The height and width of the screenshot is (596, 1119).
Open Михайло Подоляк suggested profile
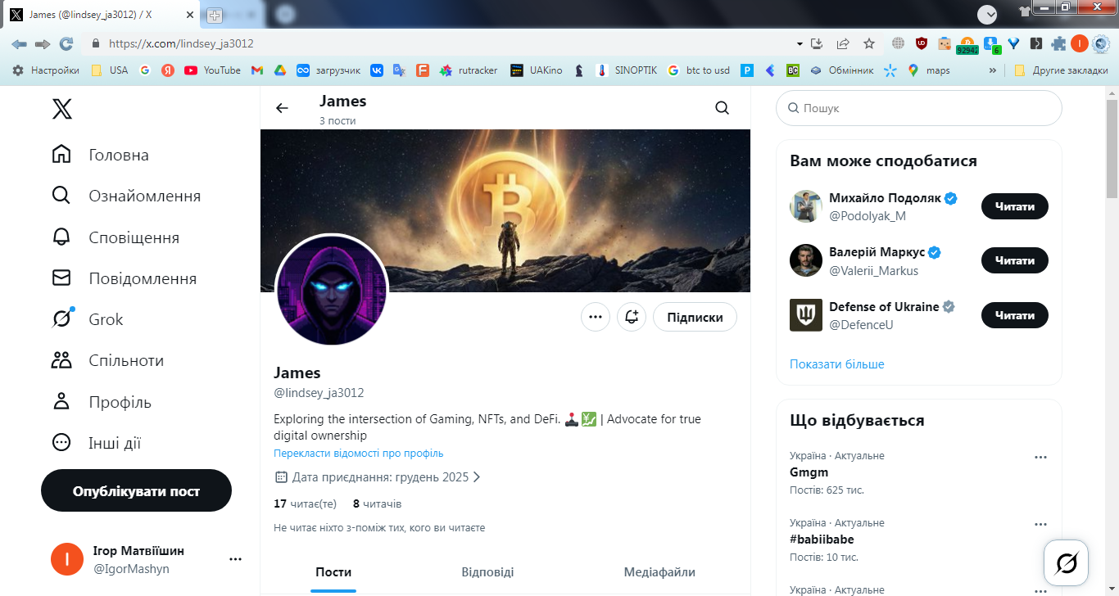[886, 198]
